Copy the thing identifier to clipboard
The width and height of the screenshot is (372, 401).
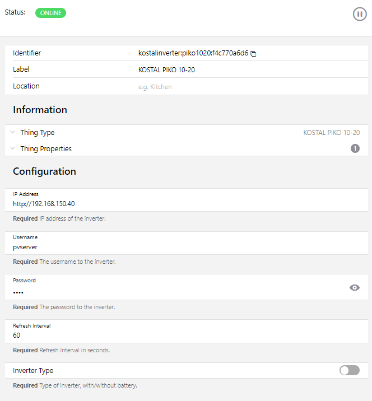click(x=253, y=54)
